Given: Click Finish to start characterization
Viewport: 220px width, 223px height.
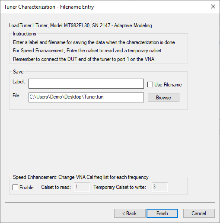Looking at the screenshot, I should pyautogui.click(x=162, y=213).
